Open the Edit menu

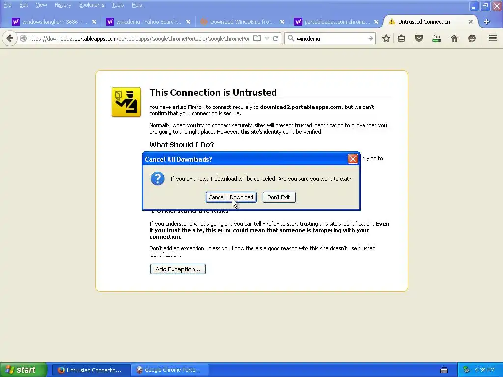(24, 5)
